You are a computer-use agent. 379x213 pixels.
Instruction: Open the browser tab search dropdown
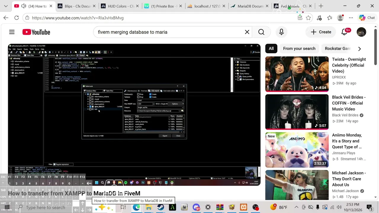click(6, 6)
